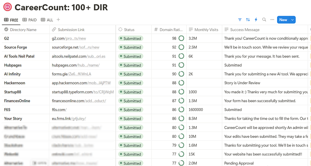Select the Hubpages directory name cell
311x166 pixels.
pos(26,65)
